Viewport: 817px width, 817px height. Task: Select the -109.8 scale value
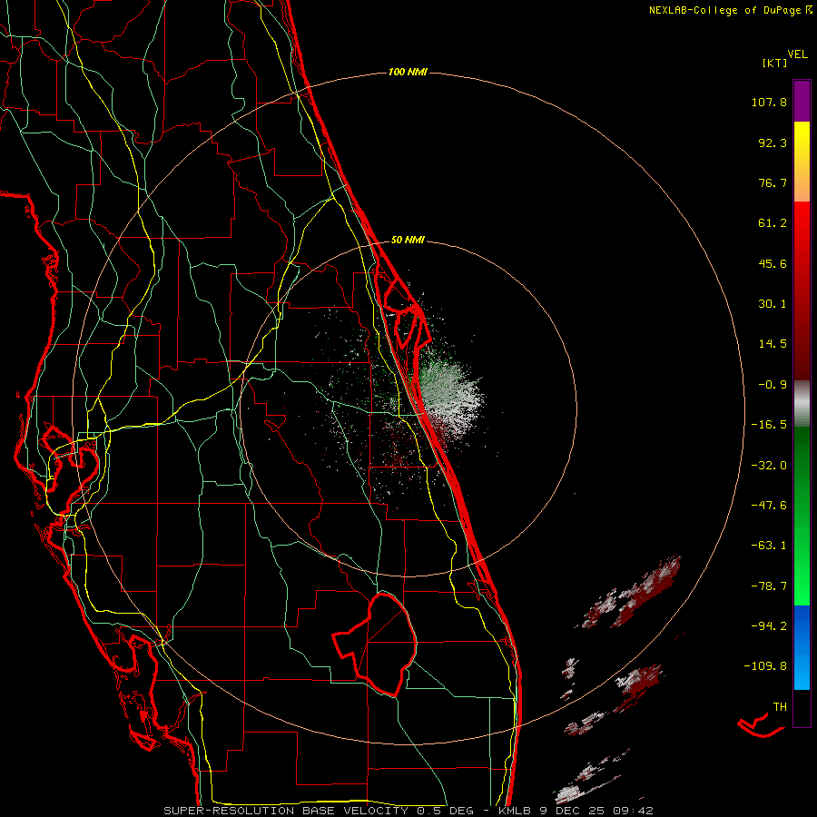[765, 666]
